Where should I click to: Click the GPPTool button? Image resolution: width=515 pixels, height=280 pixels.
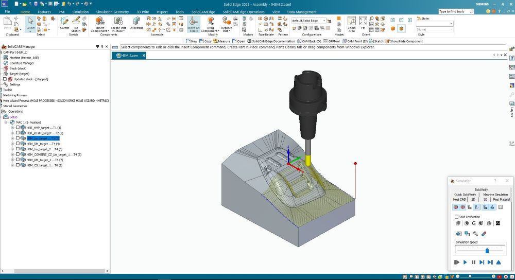tap(332, 41)
